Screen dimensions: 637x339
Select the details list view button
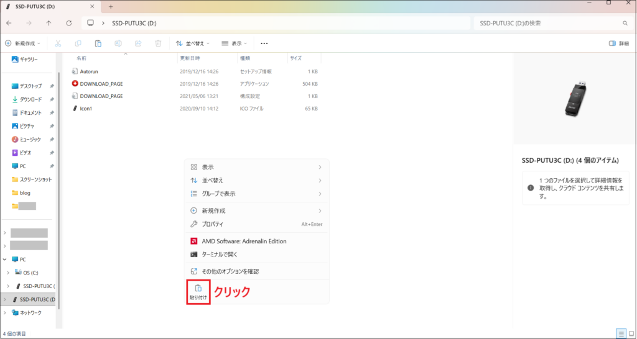coord(620,333)
